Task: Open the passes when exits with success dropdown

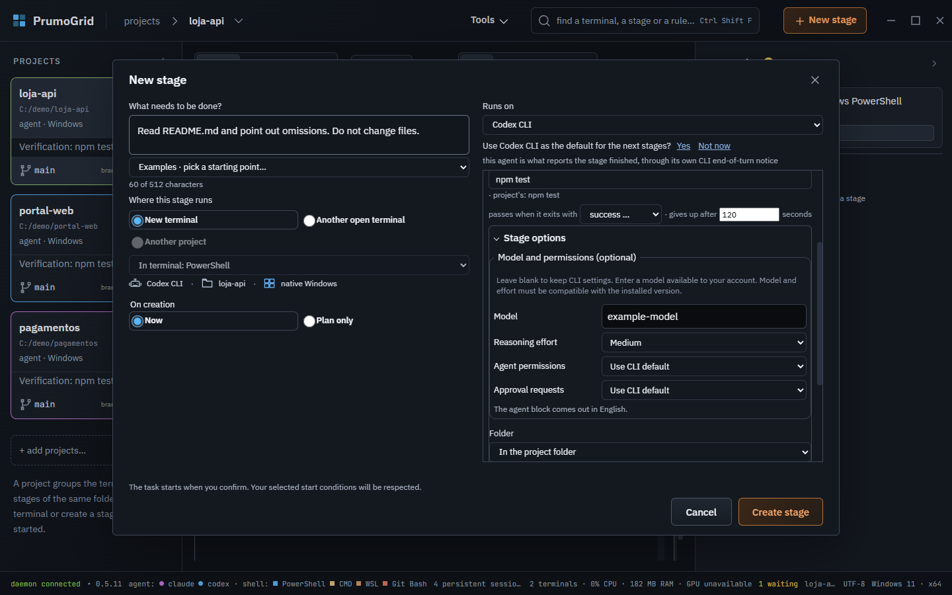Action: point(621,214)
